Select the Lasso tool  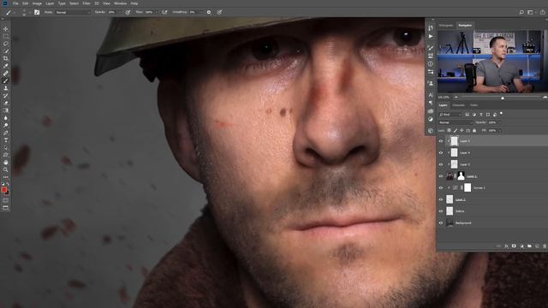6,44
